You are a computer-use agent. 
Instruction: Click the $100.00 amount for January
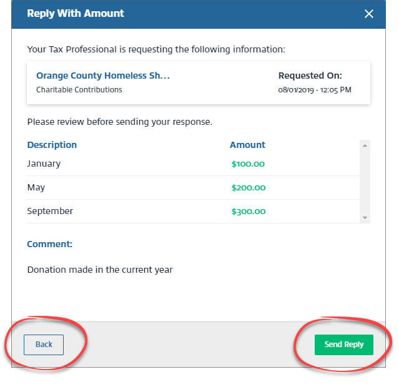248,164
